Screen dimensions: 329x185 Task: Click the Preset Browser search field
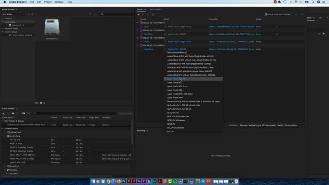(x=74, y=113)
